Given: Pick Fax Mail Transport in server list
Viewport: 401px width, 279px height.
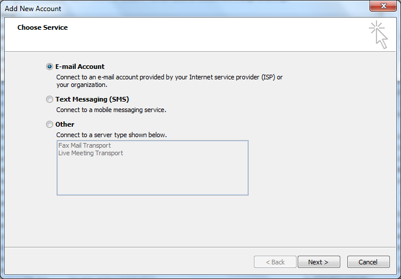Looking at the screenshot, I should [x=85, y=145].
